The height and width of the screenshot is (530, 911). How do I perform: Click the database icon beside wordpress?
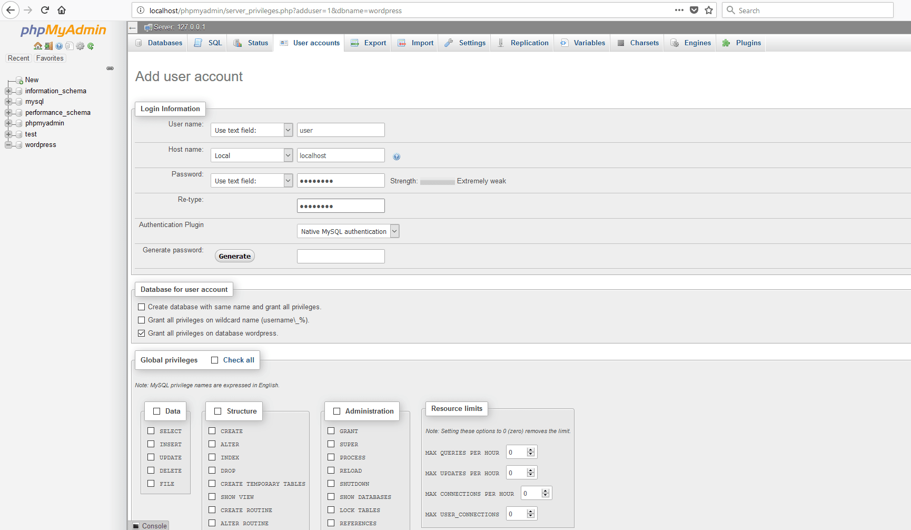click(19, 145)
